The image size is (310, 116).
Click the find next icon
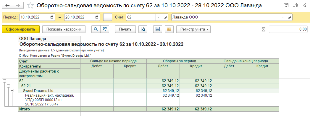105,29
